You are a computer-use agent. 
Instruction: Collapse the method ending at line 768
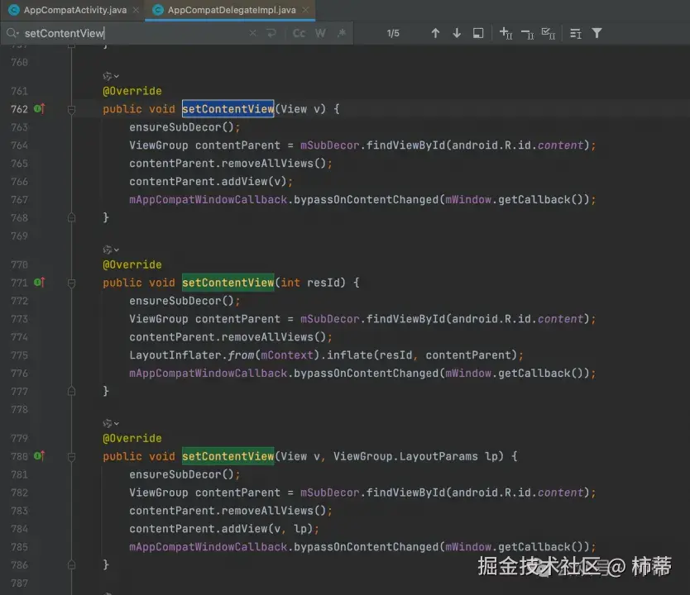click(x=71, y=217)
